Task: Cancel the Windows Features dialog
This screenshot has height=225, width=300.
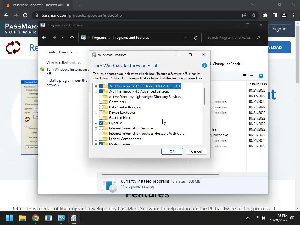Action: [196, 151]
